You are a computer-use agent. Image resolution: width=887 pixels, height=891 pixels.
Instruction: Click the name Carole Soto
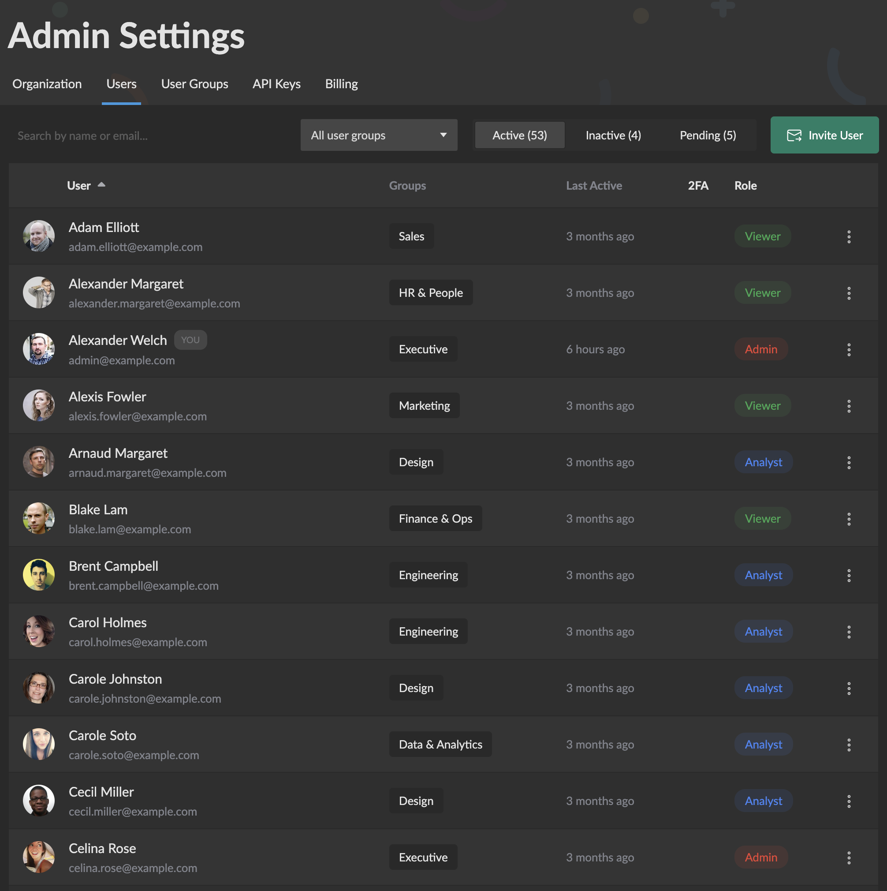click(x=102, y=735)
